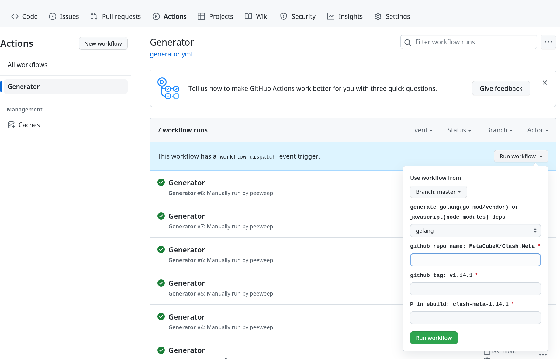Open Generator run #5

click(186, 283)
